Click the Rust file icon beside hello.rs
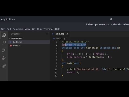The height and width of the screenshot is (97, 129). [11, 46]
